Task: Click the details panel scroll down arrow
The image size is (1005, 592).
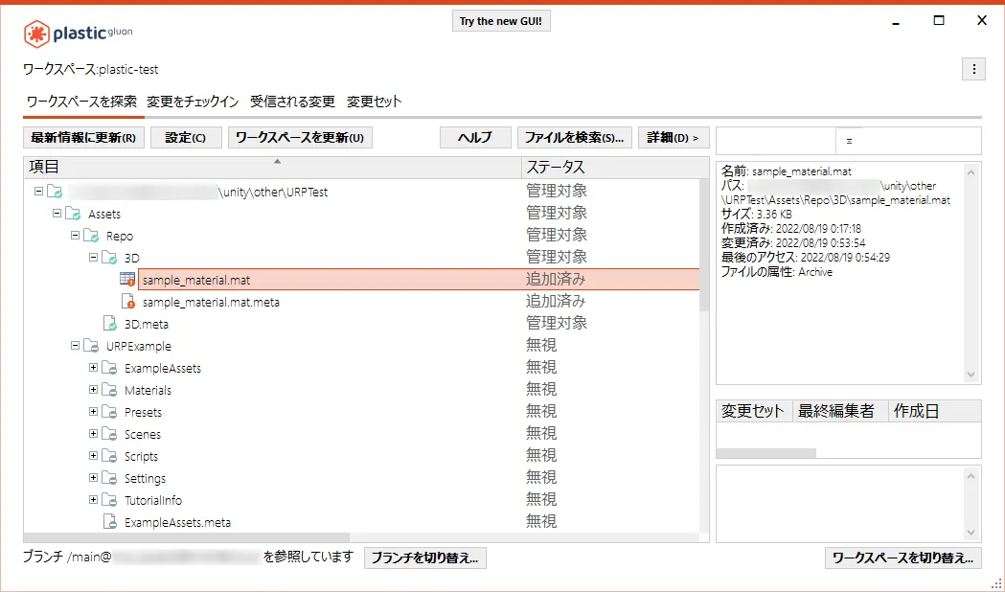Action: tap(971, 375)
